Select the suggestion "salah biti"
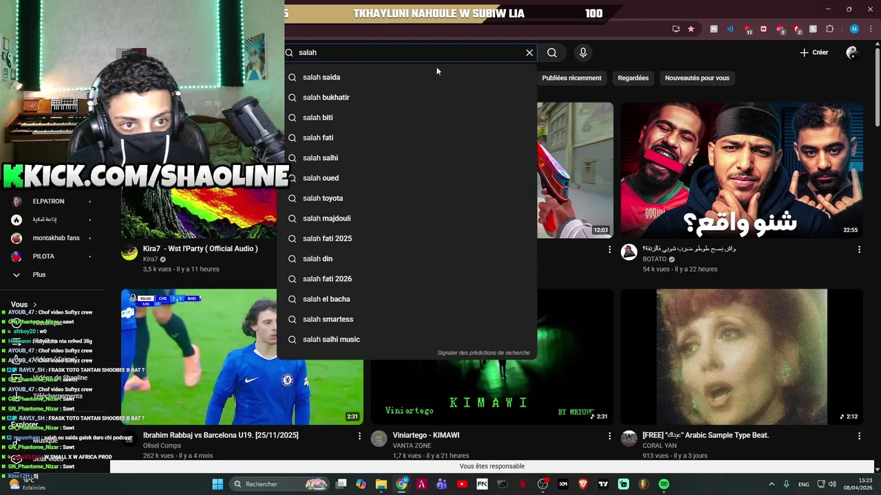 click(407, 118)
